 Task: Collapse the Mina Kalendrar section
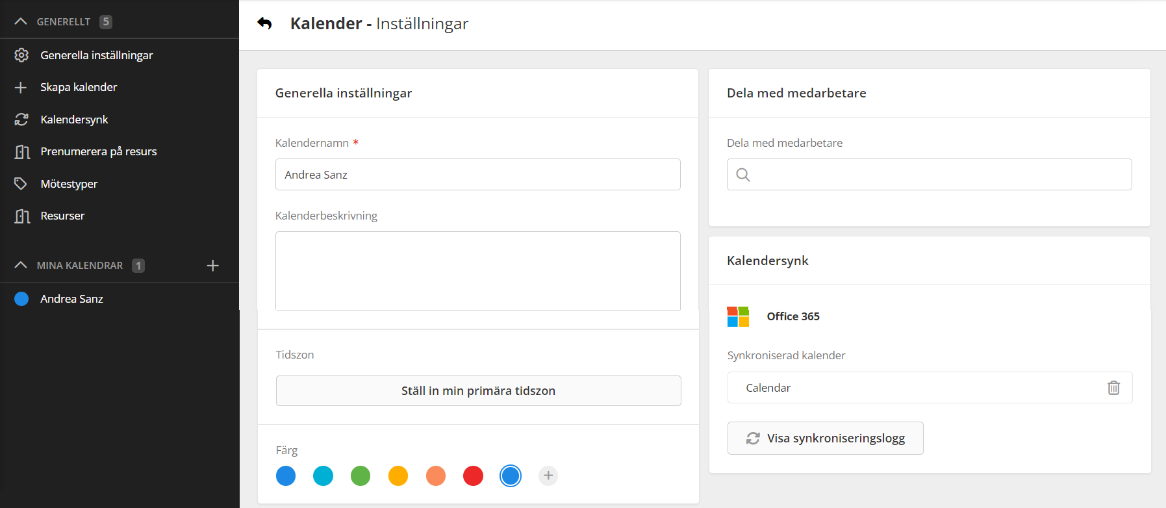[21, 266]
